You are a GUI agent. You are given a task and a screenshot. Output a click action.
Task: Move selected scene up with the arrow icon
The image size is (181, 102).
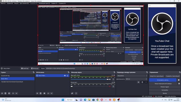click(x=13, y=93)
